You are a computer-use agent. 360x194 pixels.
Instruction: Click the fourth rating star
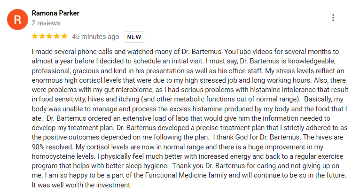point(57,37)
